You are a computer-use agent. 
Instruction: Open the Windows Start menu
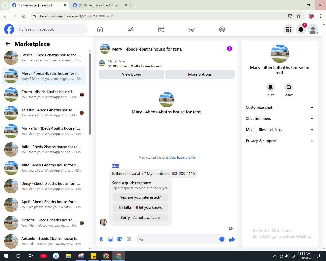click(6, 256)
